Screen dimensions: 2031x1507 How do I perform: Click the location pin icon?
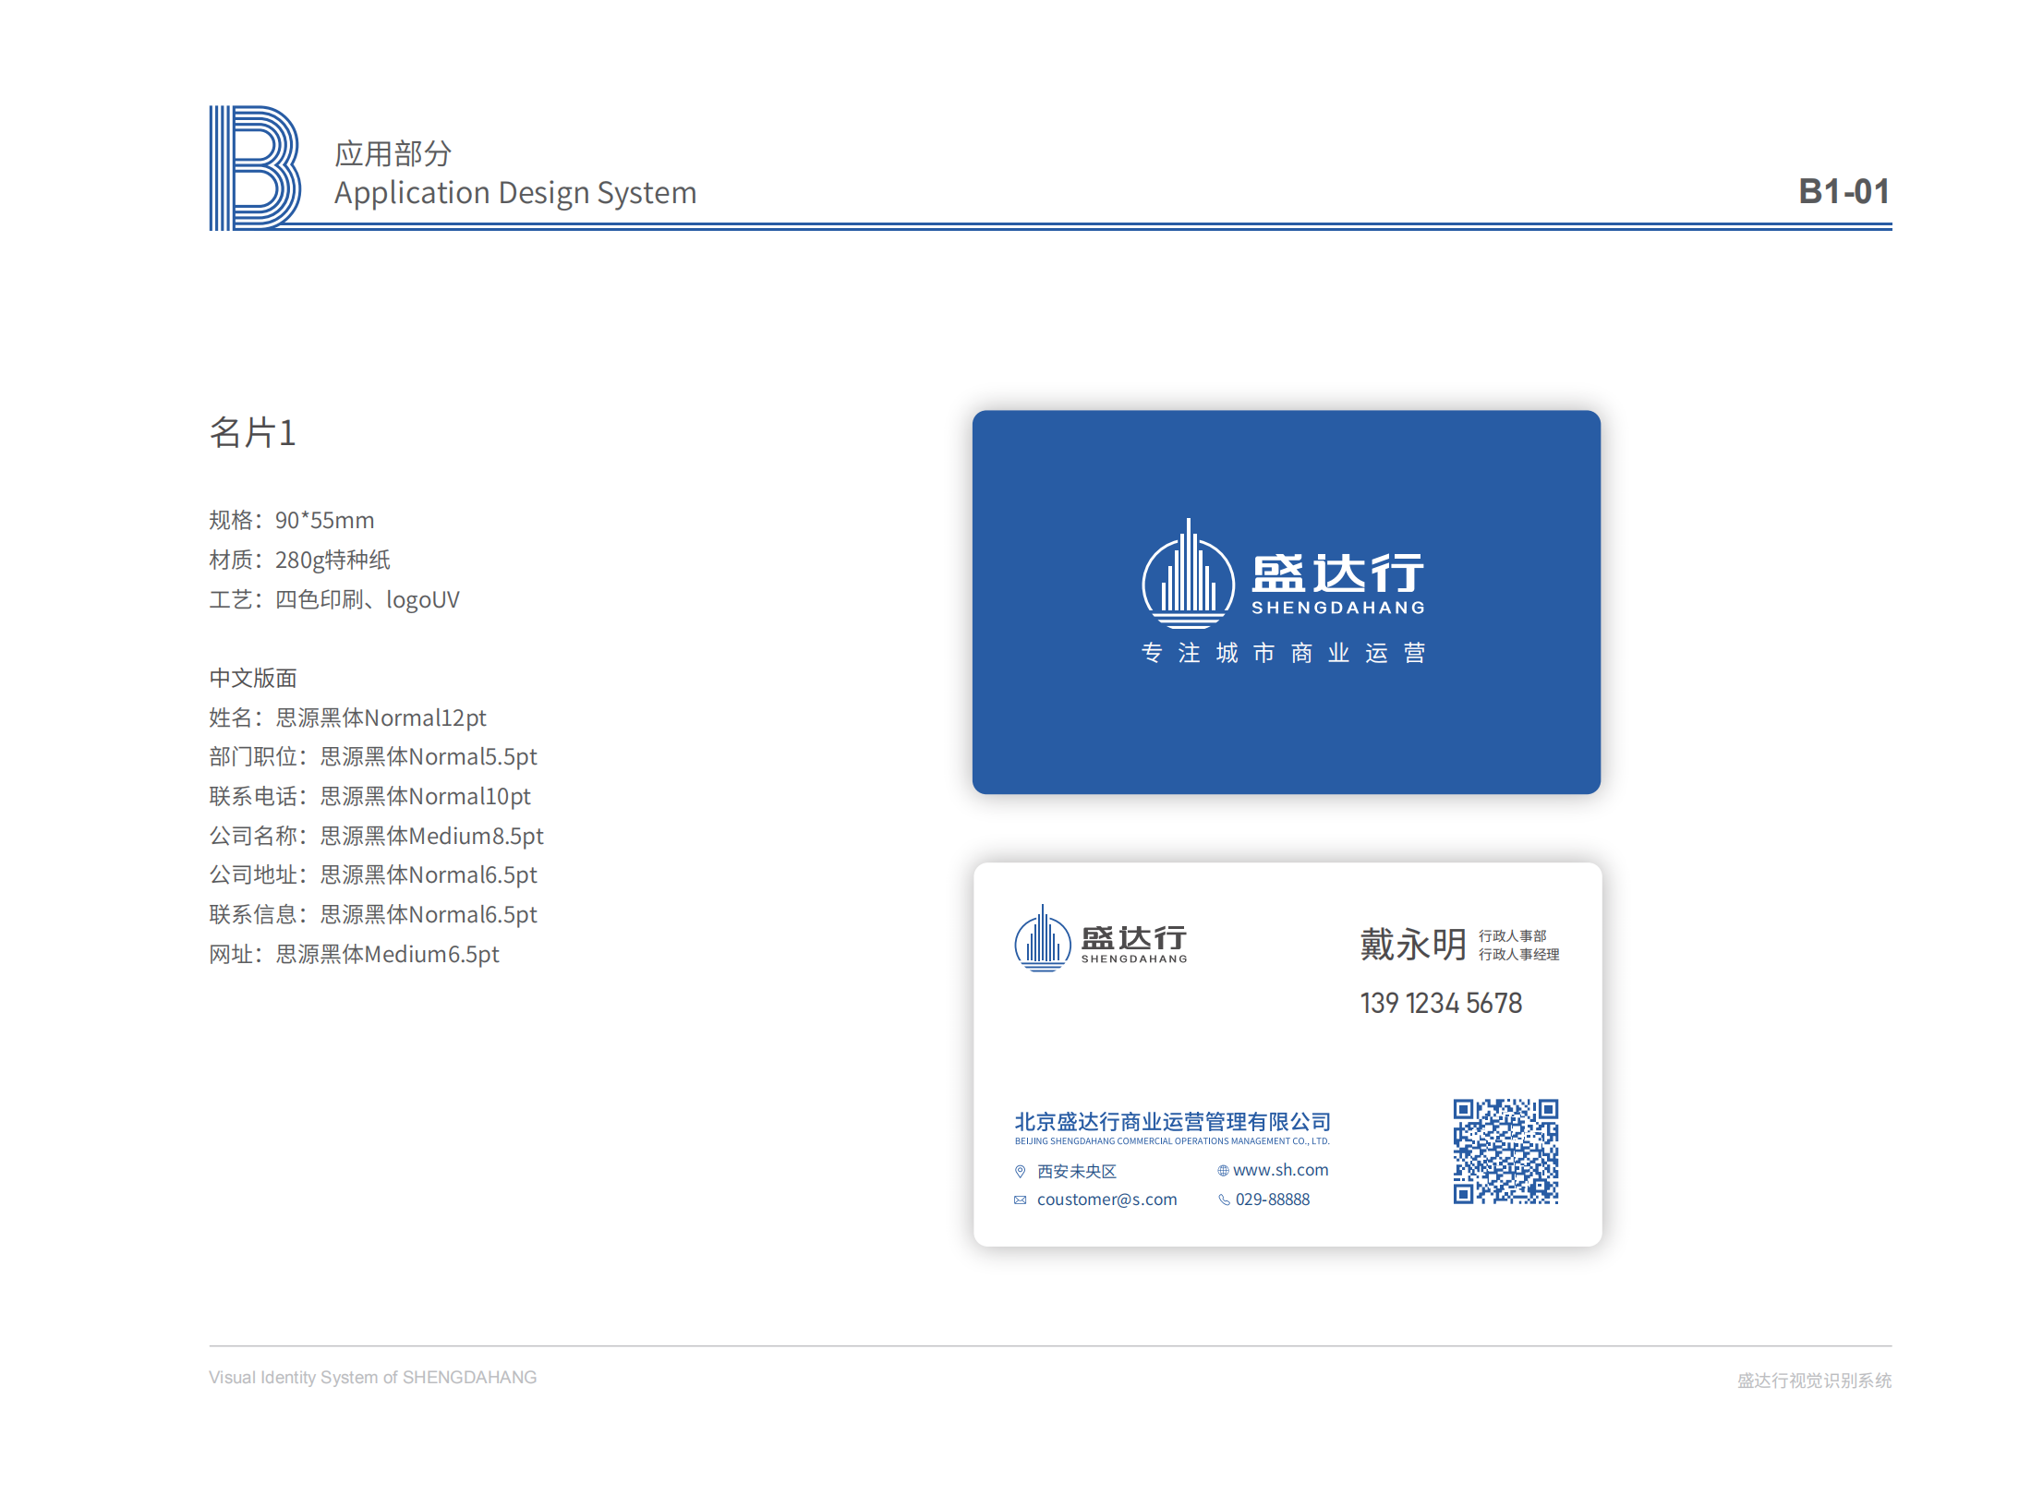click(x=1020, y=1171)
